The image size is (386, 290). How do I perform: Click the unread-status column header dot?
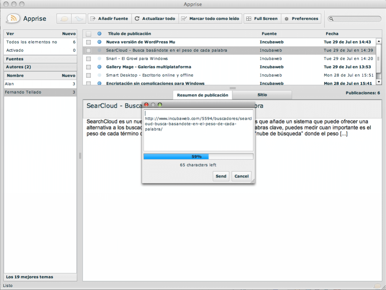[x=100, y=34]
